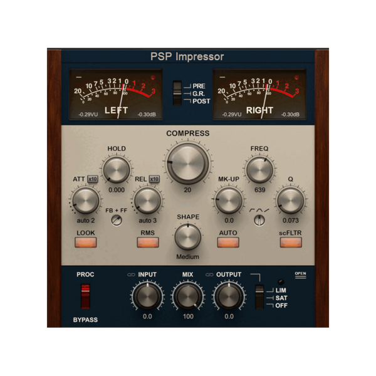
Task: Select the OFF output option label
Action: point(281,306)
